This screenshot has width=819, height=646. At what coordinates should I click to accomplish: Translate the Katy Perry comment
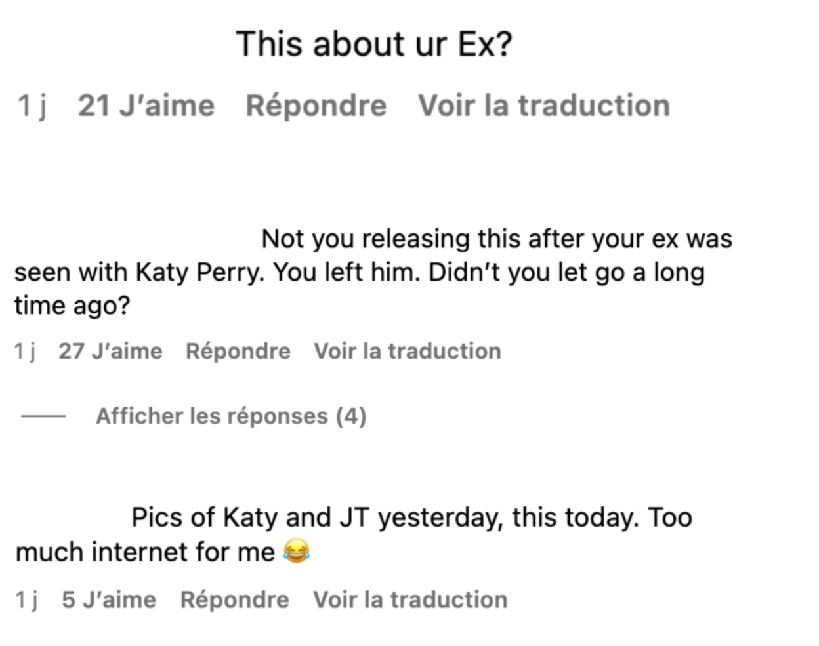coord(407,351)
